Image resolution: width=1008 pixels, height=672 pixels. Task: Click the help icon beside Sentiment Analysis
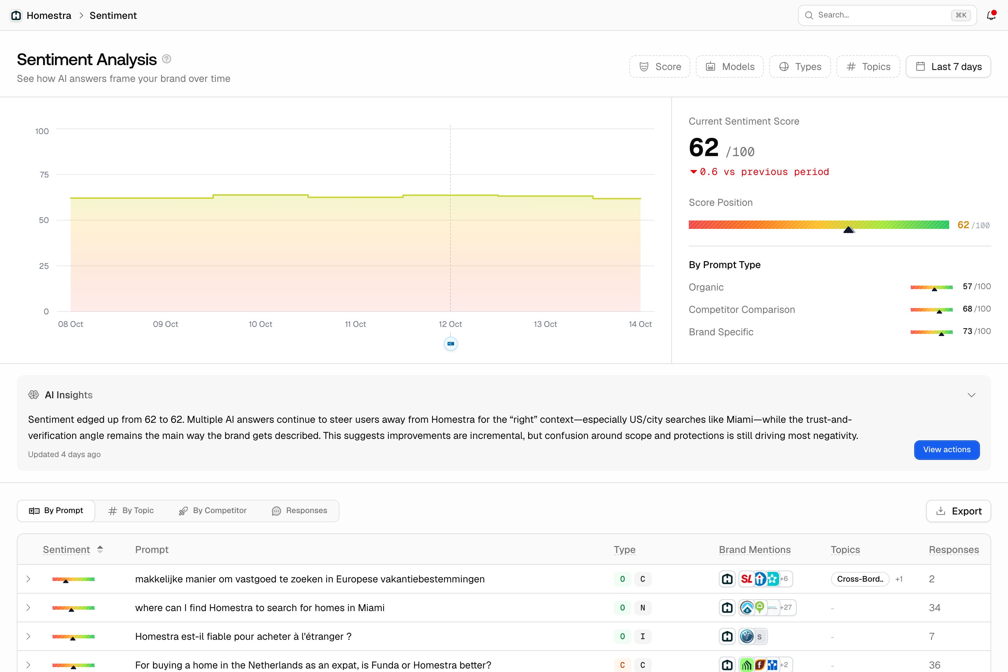167,59
